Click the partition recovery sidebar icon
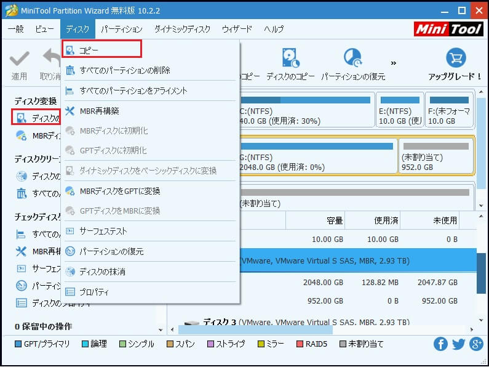This screenshot has width=489, height=367. click(21, 286)
